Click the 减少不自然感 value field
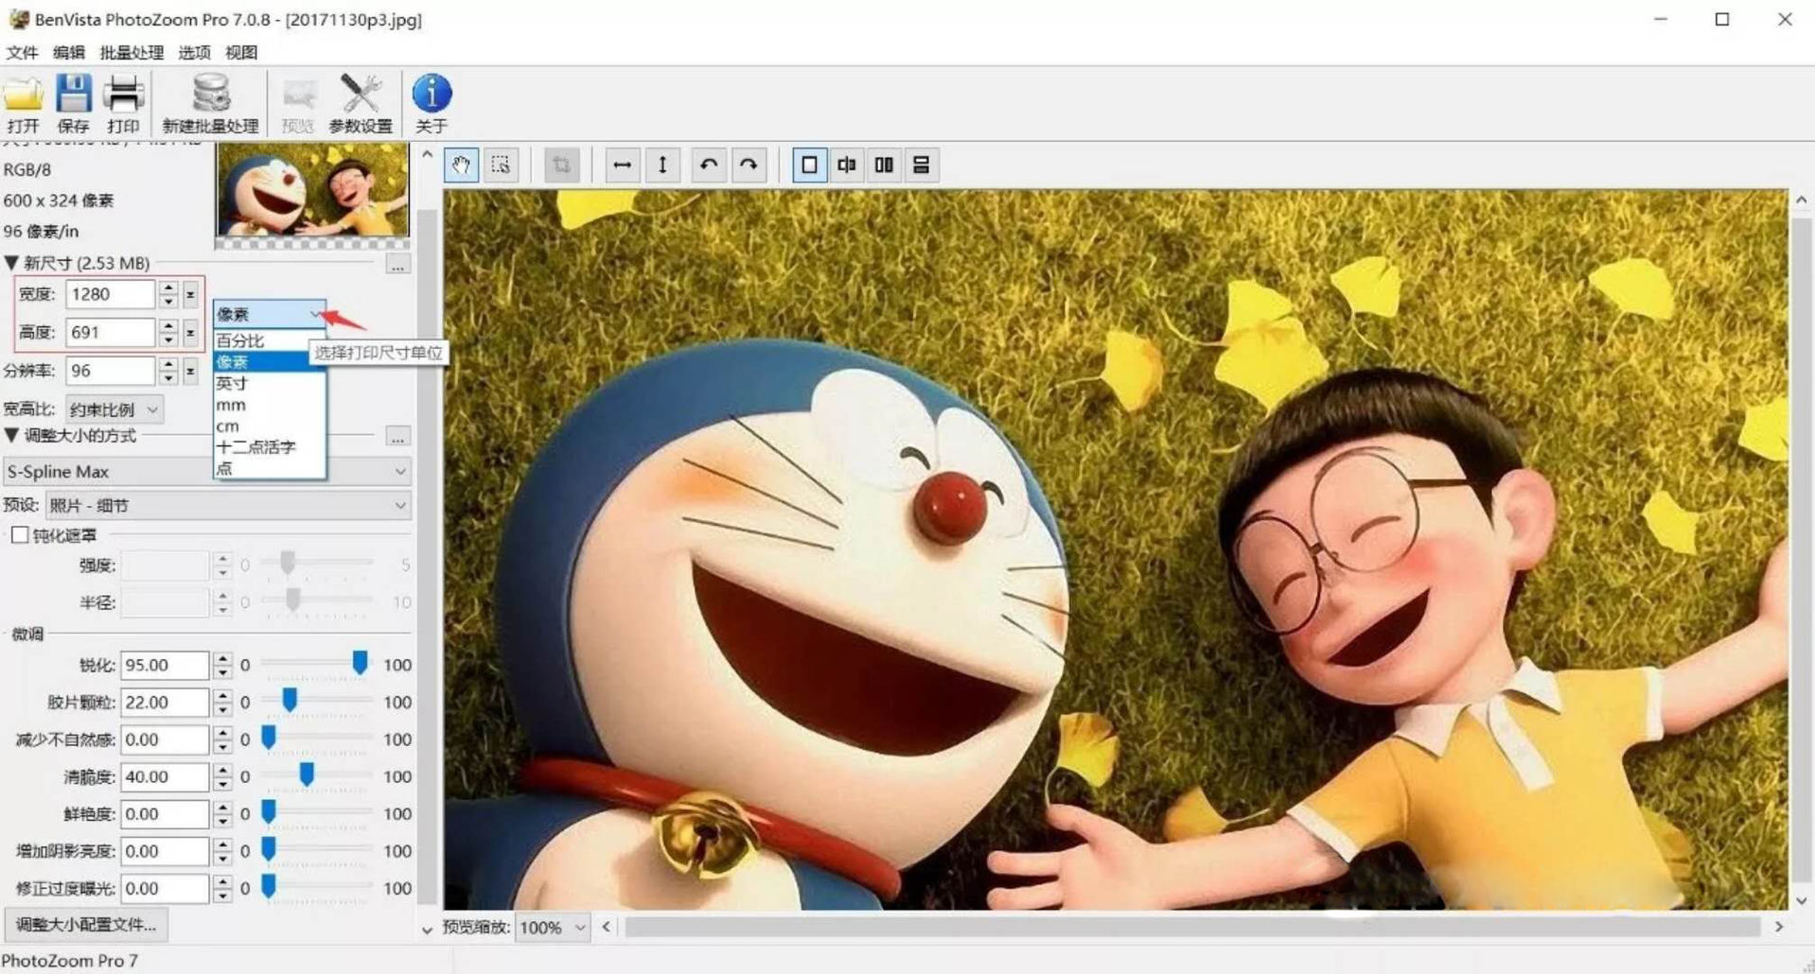Image resolution: width=1815 pixels, height=974 pixels. pos(165,739)
